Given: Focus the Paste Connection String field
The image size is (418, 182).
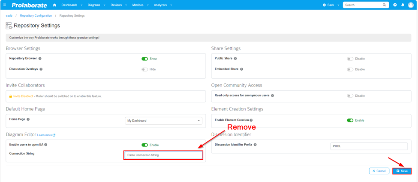Looking at the screenshot, I should pyautogui.click(x=163, y=155).
